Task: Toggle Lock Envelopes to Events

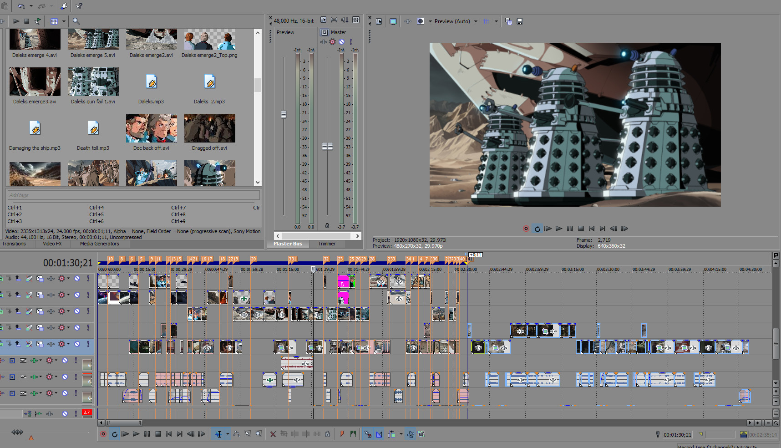Action: (x=411, y=434)
